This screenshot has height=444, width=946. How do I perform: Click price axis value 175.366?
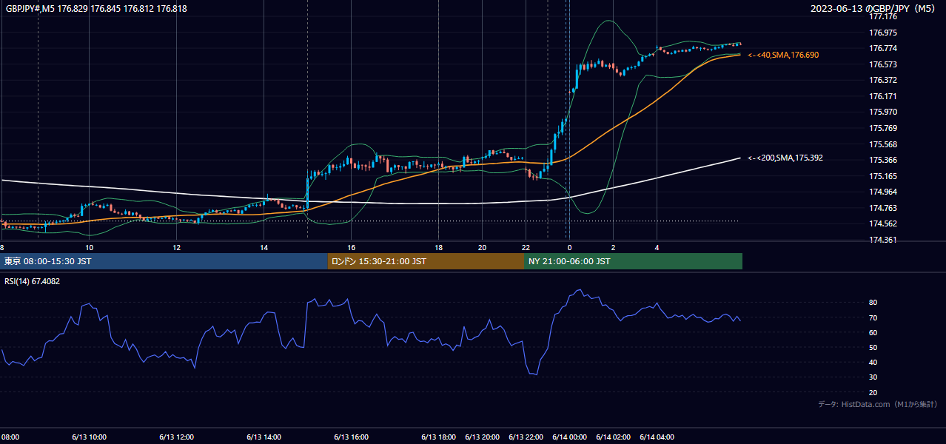(x=884, y=161)
